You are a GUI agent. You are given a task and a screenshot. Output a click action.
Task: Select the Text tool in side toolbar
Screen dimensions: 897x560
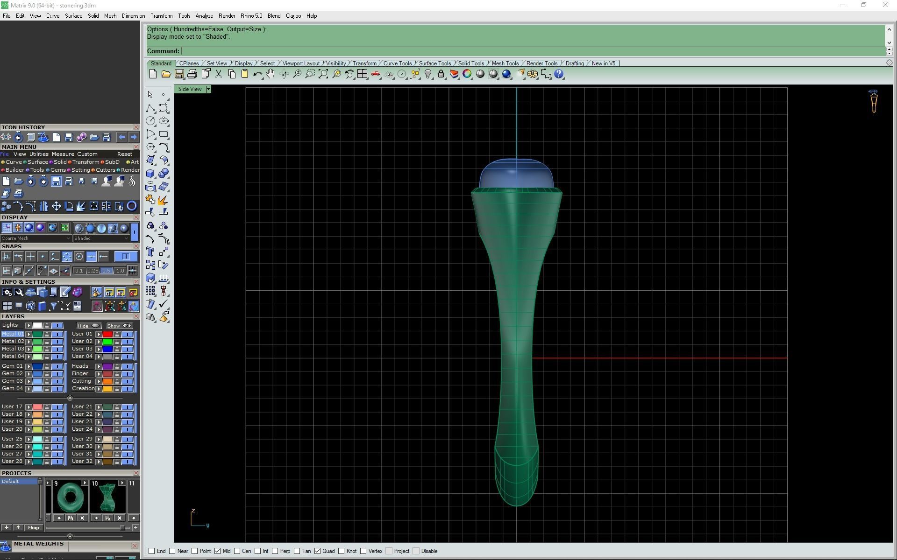point(150,252)
